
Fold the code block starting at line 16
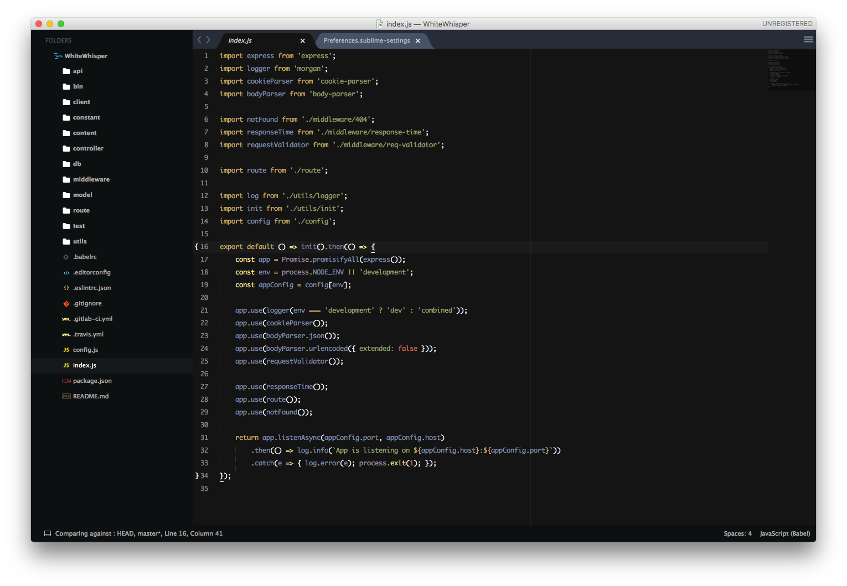196,246
